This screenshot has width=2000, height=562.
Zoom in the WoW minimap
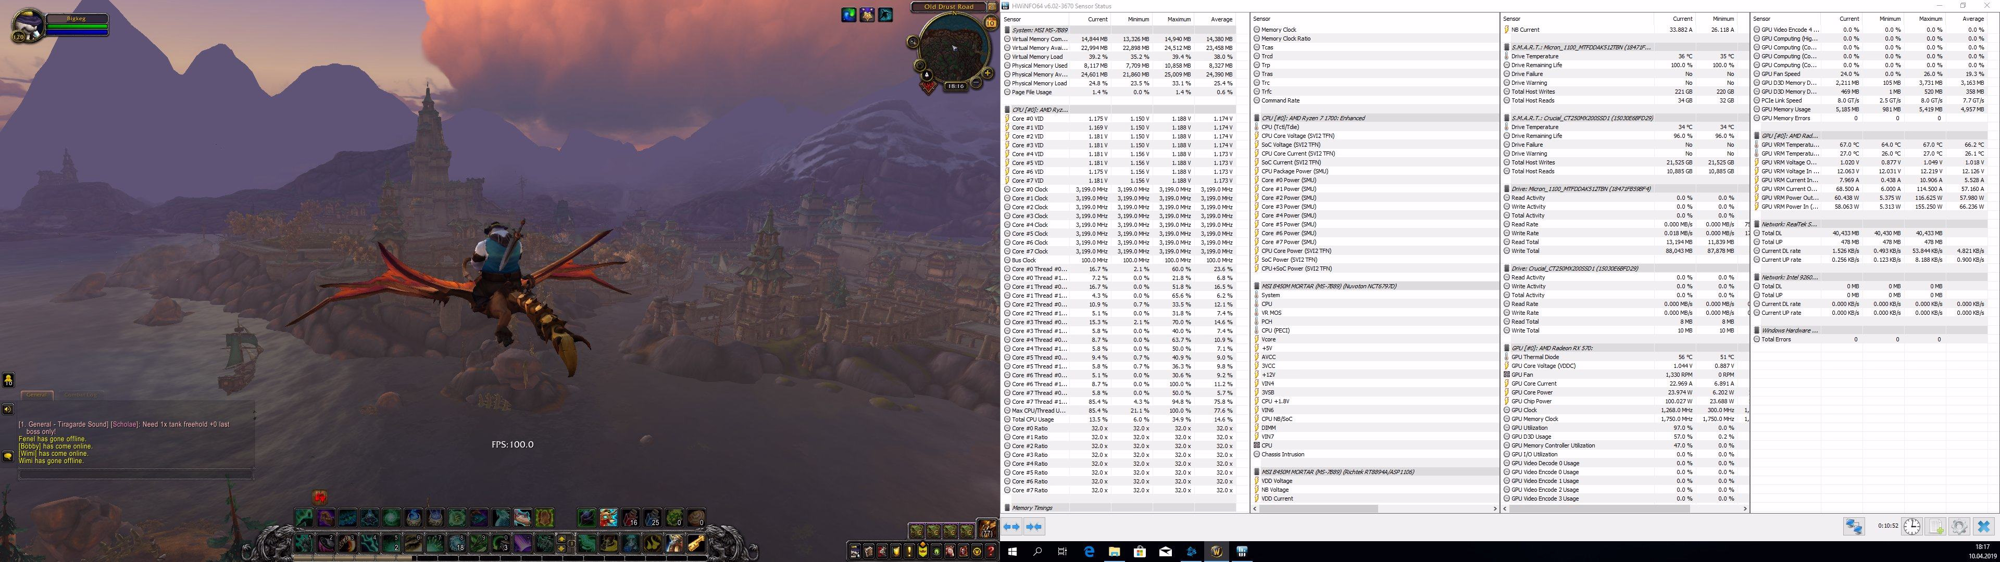click(988, 73)
